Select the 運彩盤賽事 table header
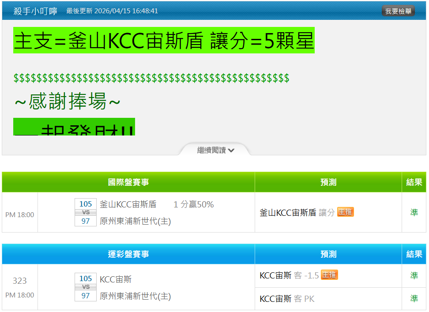 click(128, 254)
